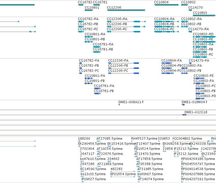Open transcript CG16782-RA
This screenshot has width=216, height=183.
coord(88,19)
